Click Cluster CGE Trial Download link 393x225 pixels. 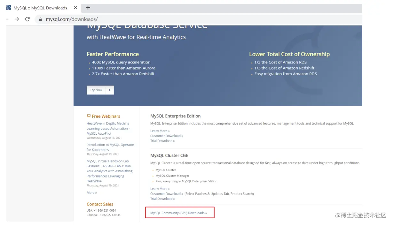[162, 199]
